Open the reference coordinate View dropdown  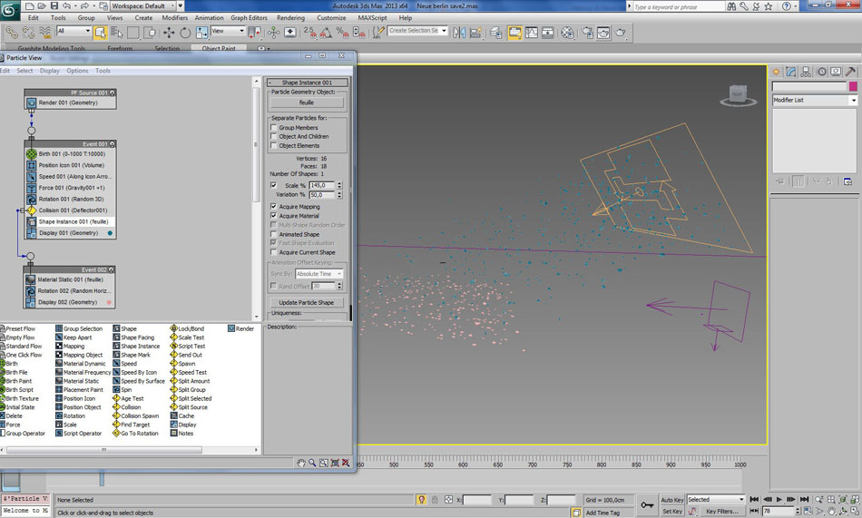(x=228, y=32)
